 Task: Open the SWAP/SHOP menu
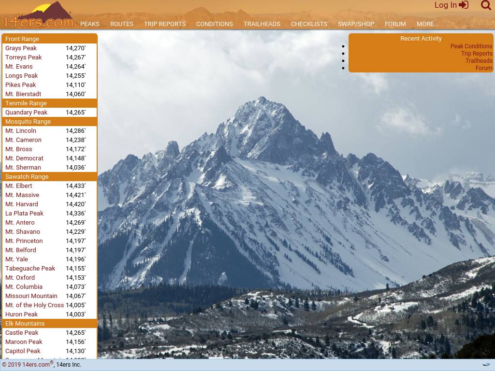click(356, 24)
